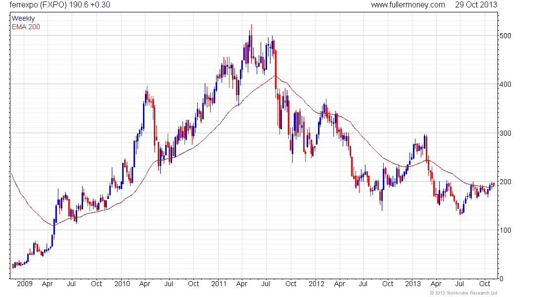
Task: Click the Jul label following 2013
Action: click(460, 284)
